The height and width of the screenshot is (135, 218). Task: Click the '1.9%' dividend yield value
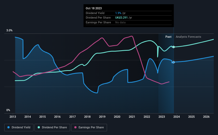118,13
